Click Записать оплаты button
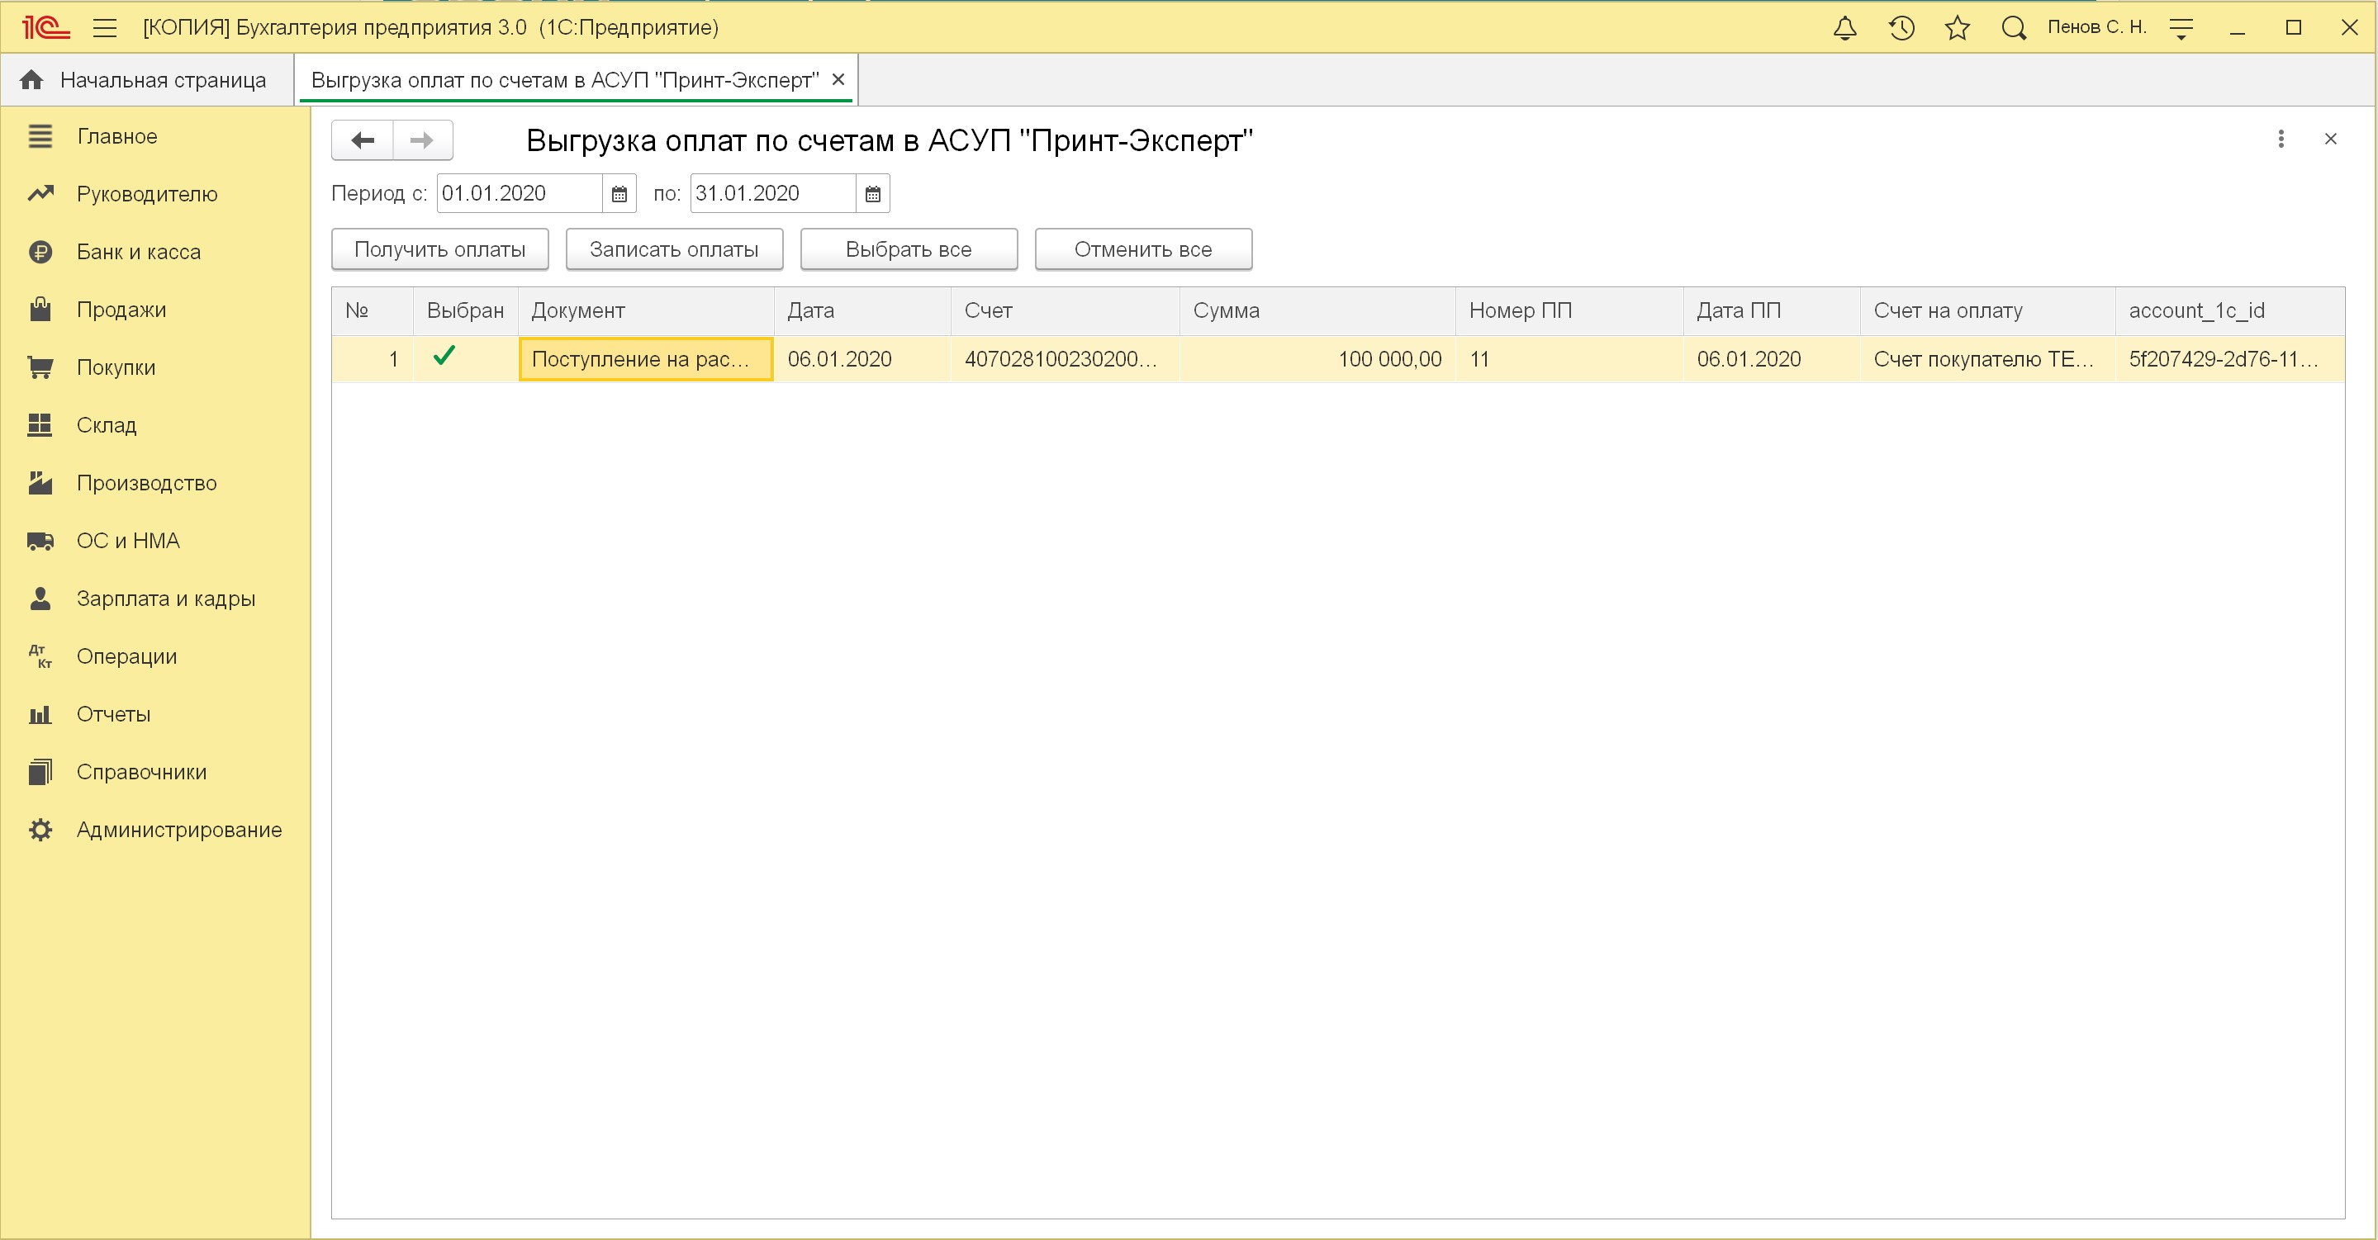 [x=675, y=249]
